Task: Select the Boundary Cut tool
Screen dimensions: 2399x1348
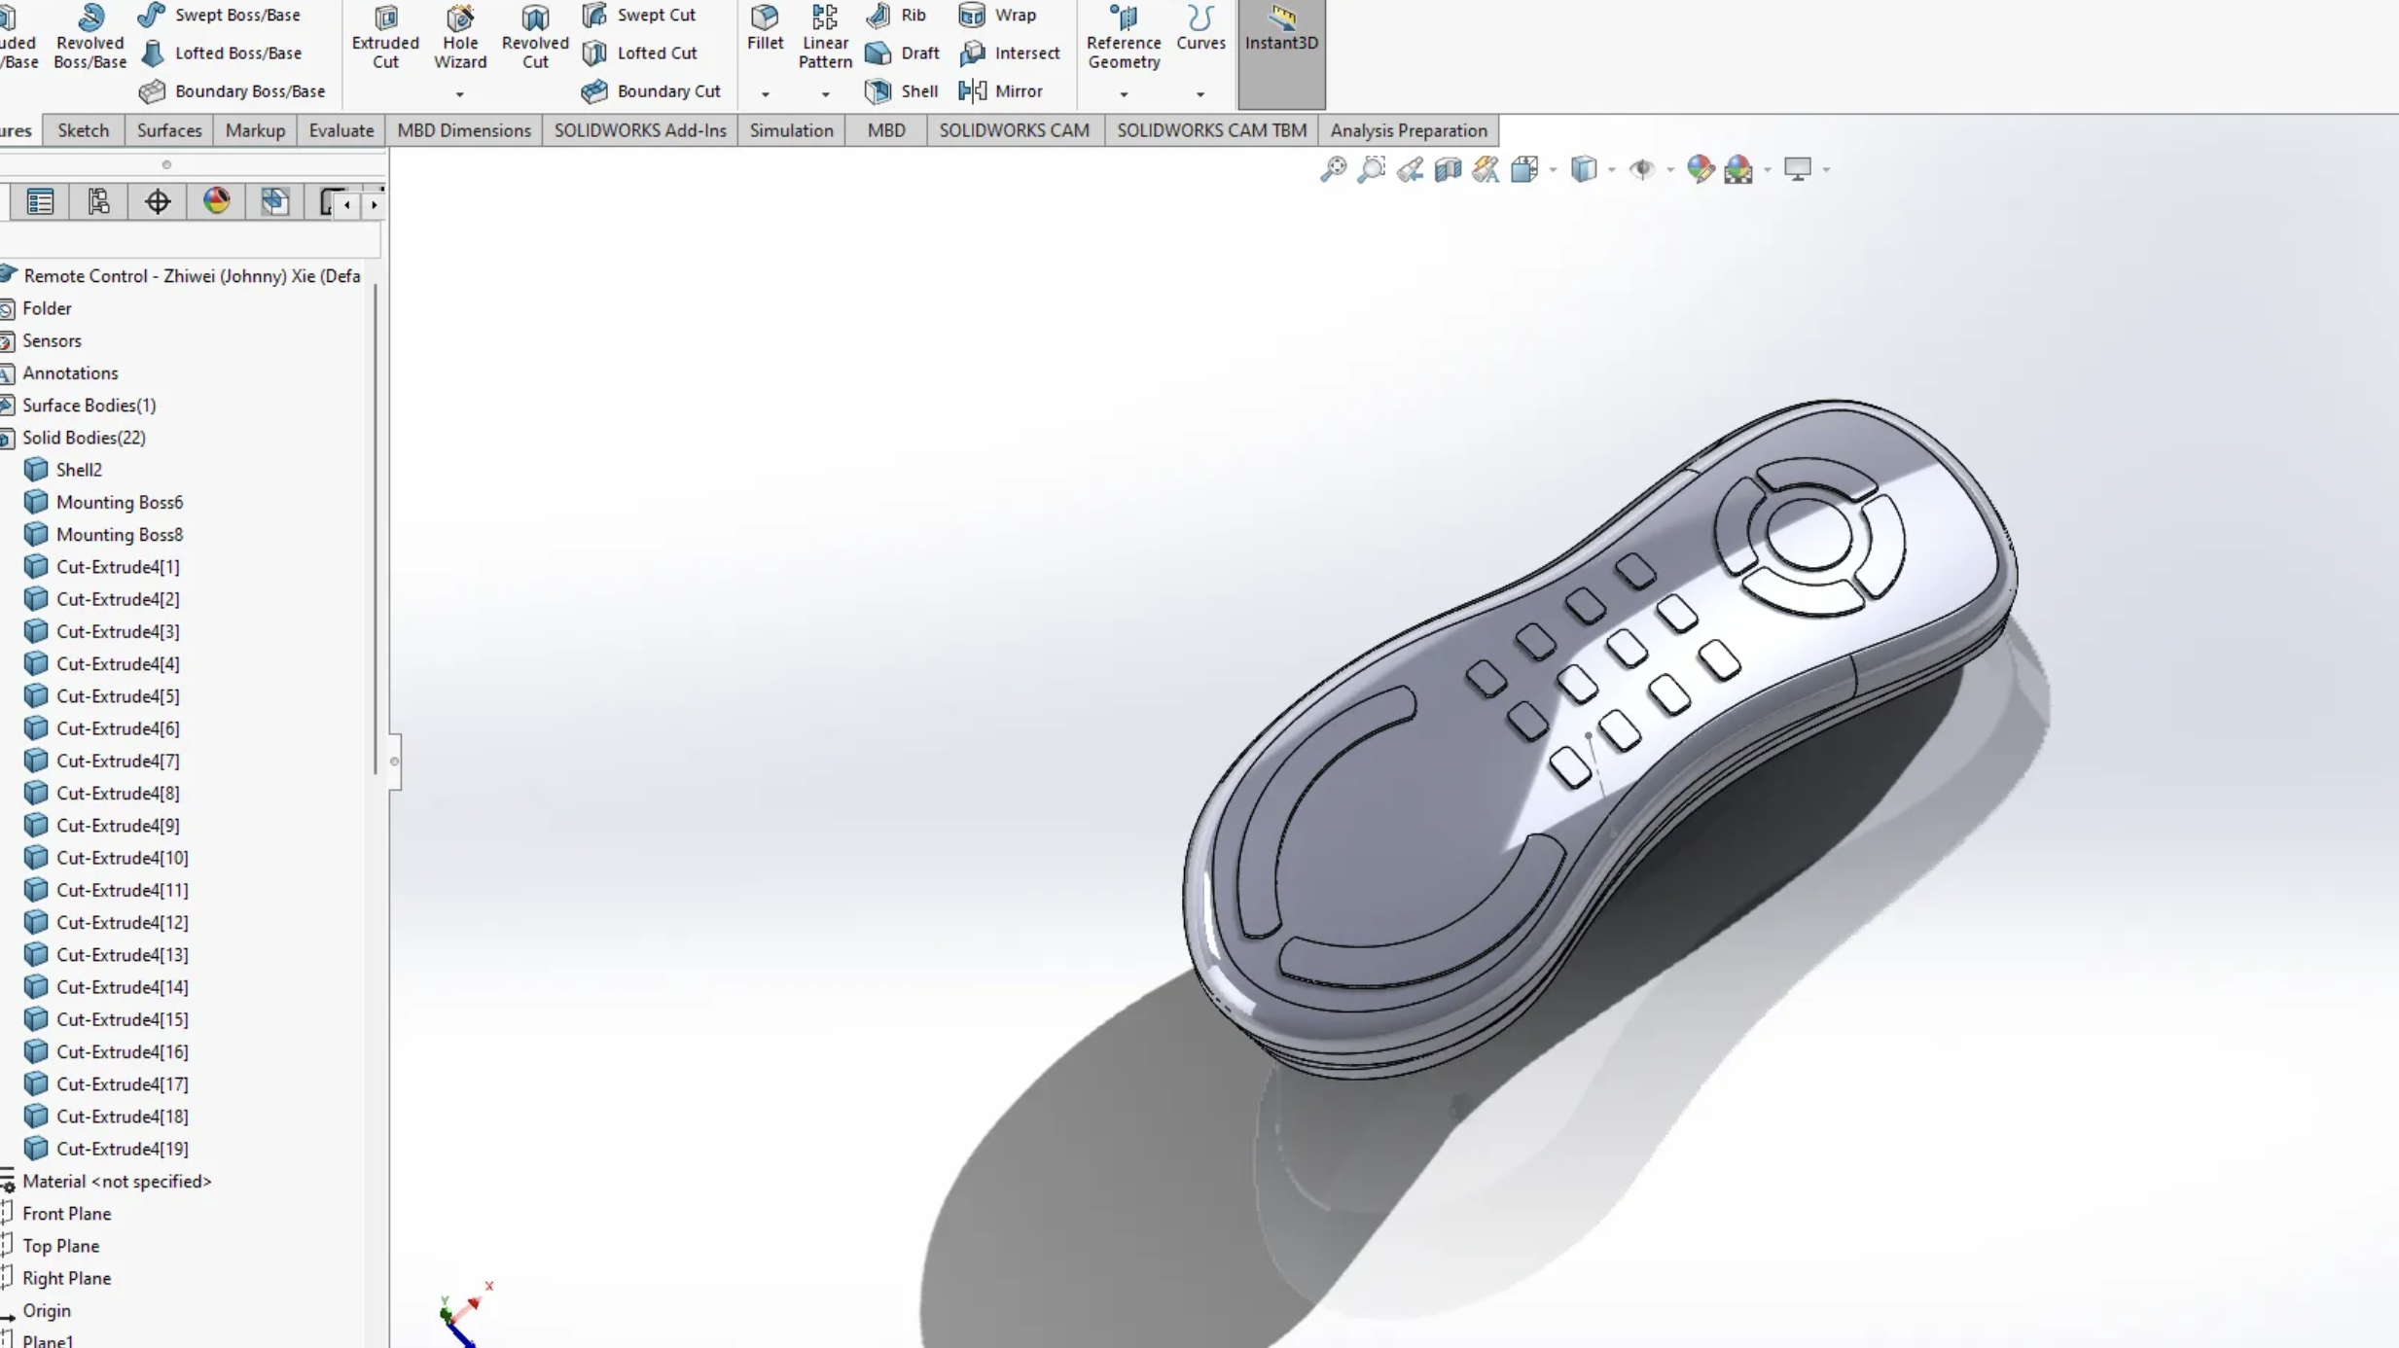Action: (651, 90)
